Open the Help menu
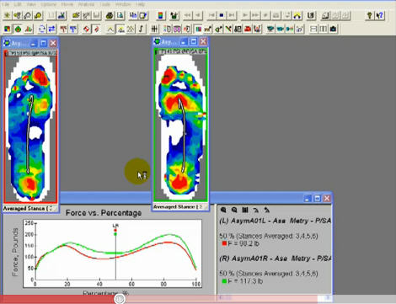The width and height of the screenshot is (396, 304). 140,4
